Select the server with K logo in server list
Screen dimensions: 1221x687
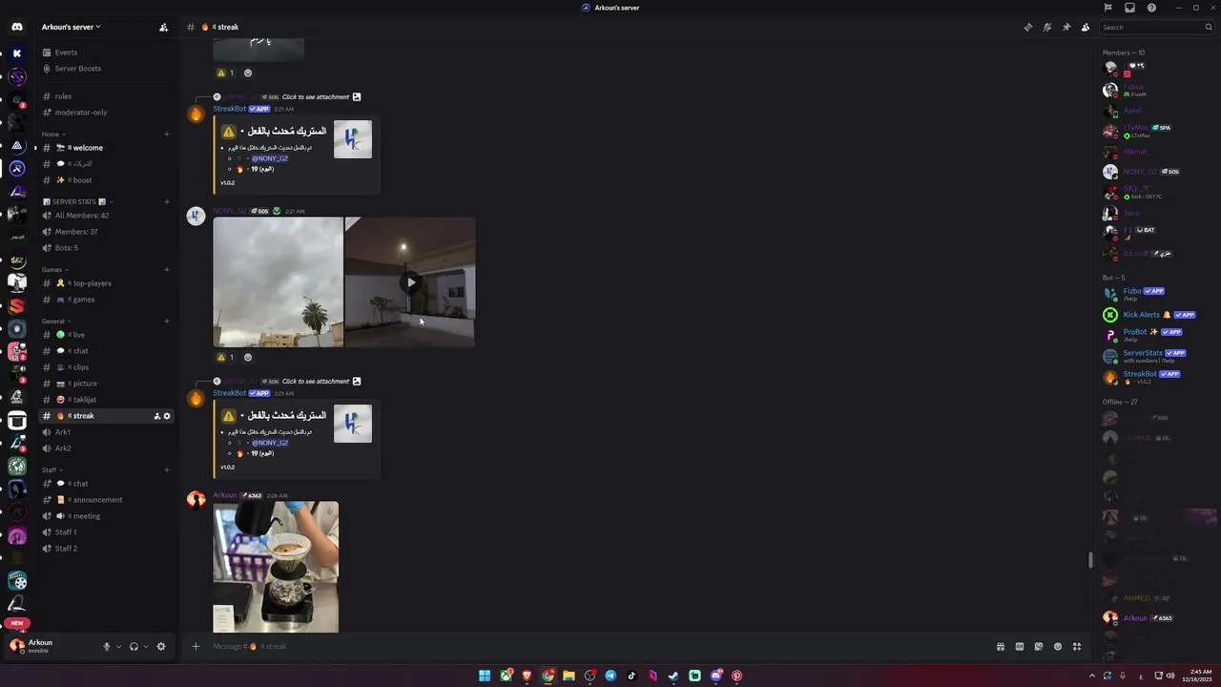click(x=17, y=53)
